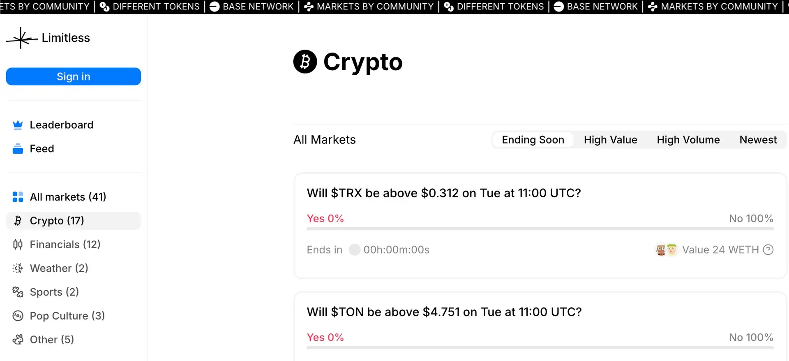Image resolution: width=789 pixels, height=361 pixels.
Task: Sort markets by High Value
Action: click(x=610, y=140)
